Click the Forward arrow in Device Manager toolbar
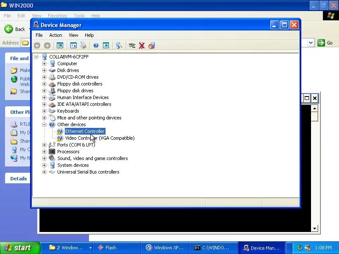 point(47,46)
